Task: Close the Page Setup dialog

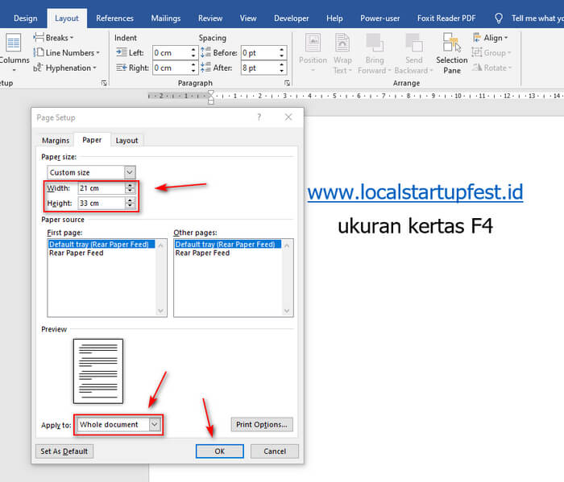Action: [x=288, y=117]
